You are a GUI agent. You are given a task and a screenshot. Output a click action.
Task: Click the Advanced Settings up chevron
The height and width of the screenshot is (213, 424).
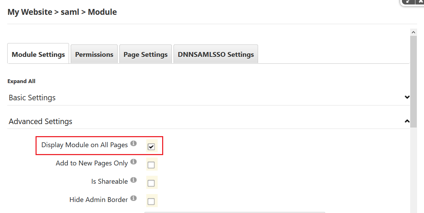pyautogui.click(x=407, y=121)
